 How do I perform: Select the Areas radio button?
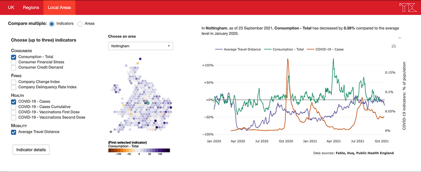(x=80, y=24)
